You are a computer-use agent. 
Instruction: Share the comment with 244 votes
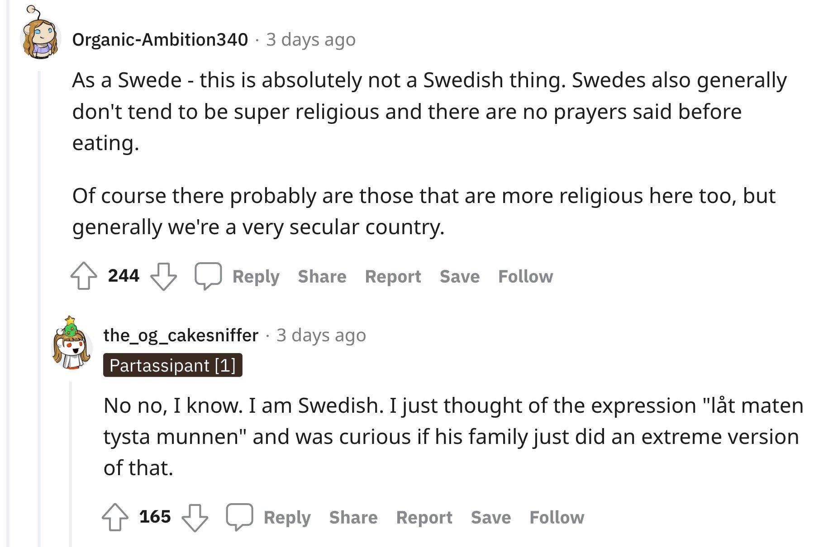(x=322, y=276)
